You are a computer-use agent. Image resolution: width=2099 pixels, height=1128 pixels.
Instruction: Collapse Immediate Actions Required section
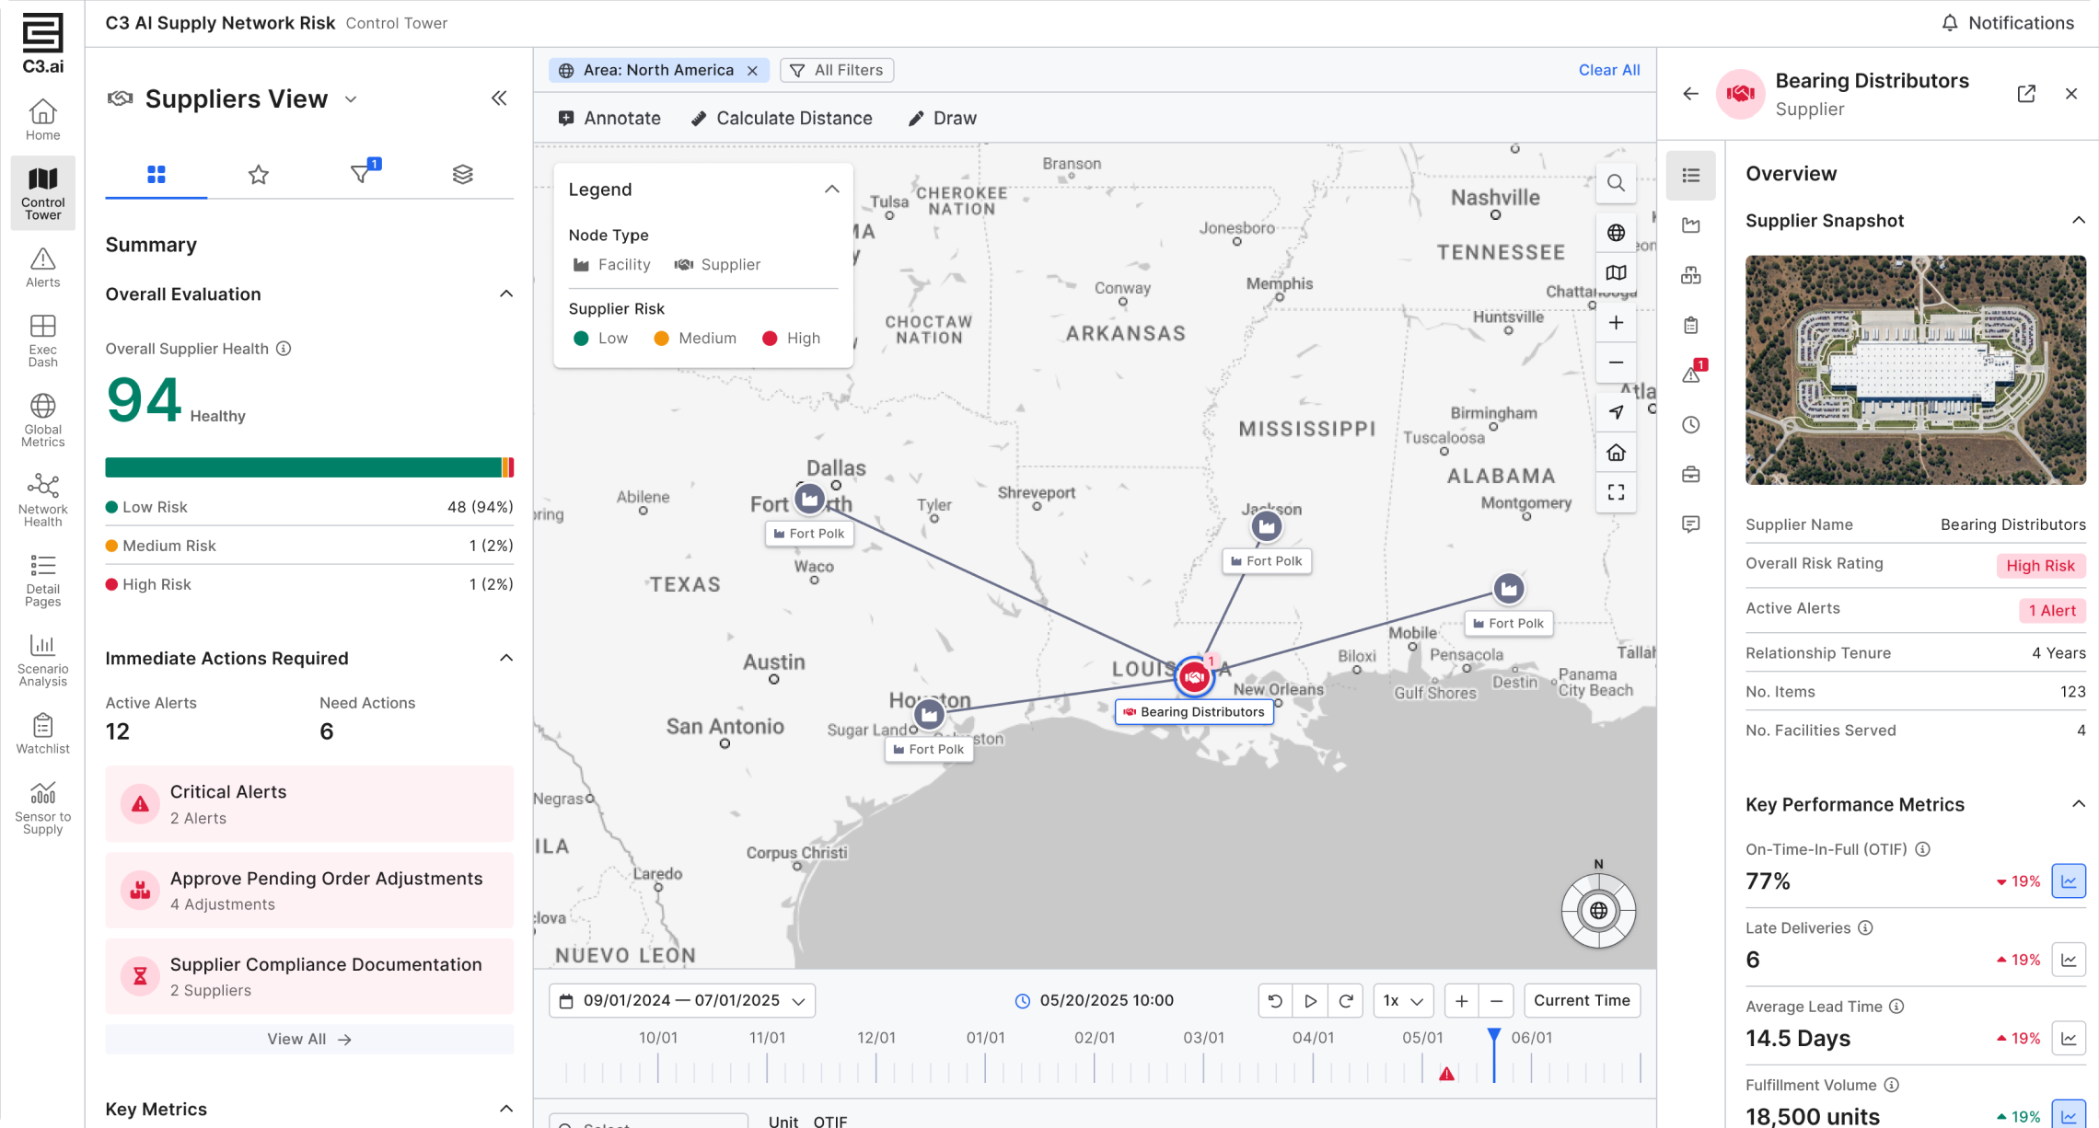click(x=506, y=658)
